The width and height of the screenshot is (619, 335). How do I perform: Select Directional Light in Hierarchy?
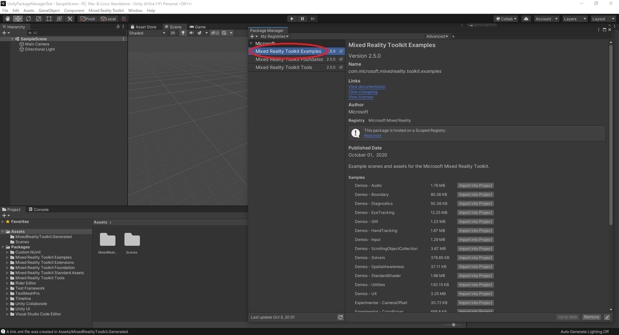pos(40,49)
